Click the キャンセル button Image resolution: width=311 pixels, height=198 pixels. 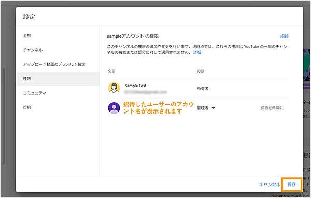270,185
